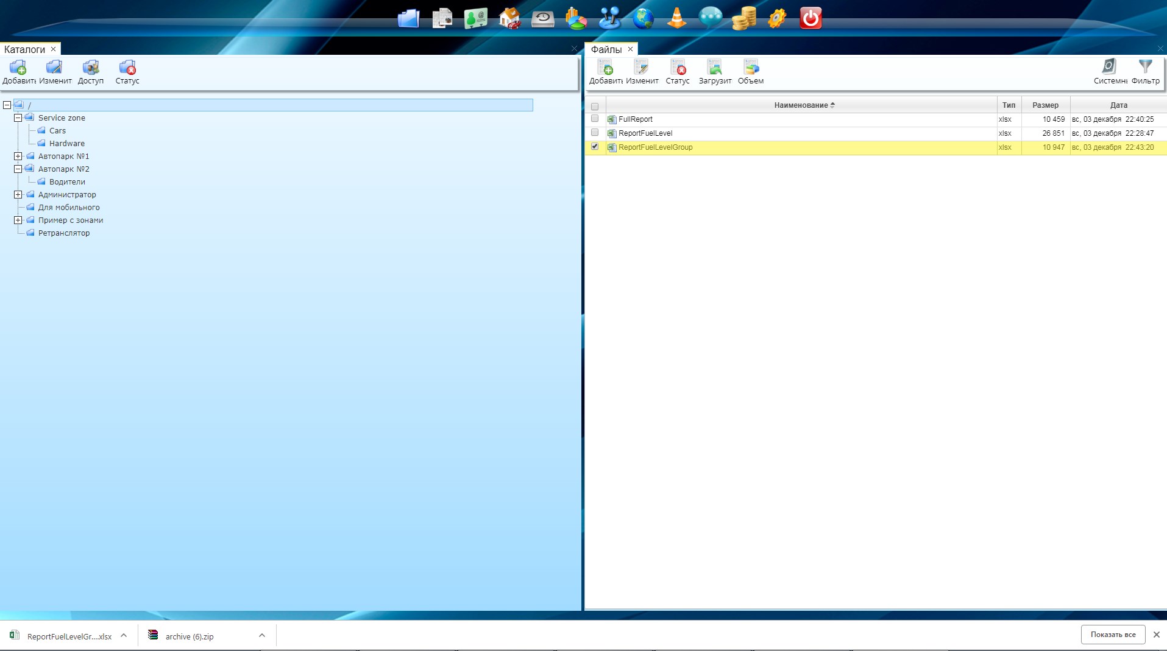Screen dimensions: 1167x651
Task: Switch to the Каталоги tab
Action: pyautogui.click(x=24, y=49)
